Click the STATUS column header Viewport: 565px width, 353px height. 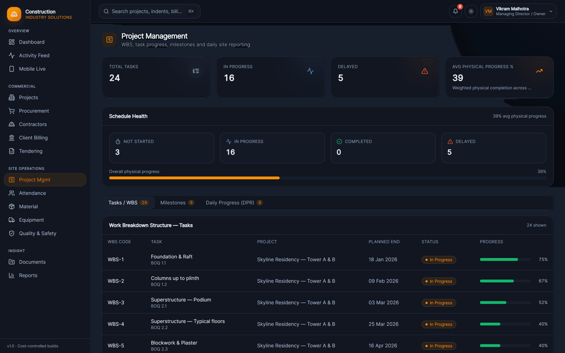point(430,242)
